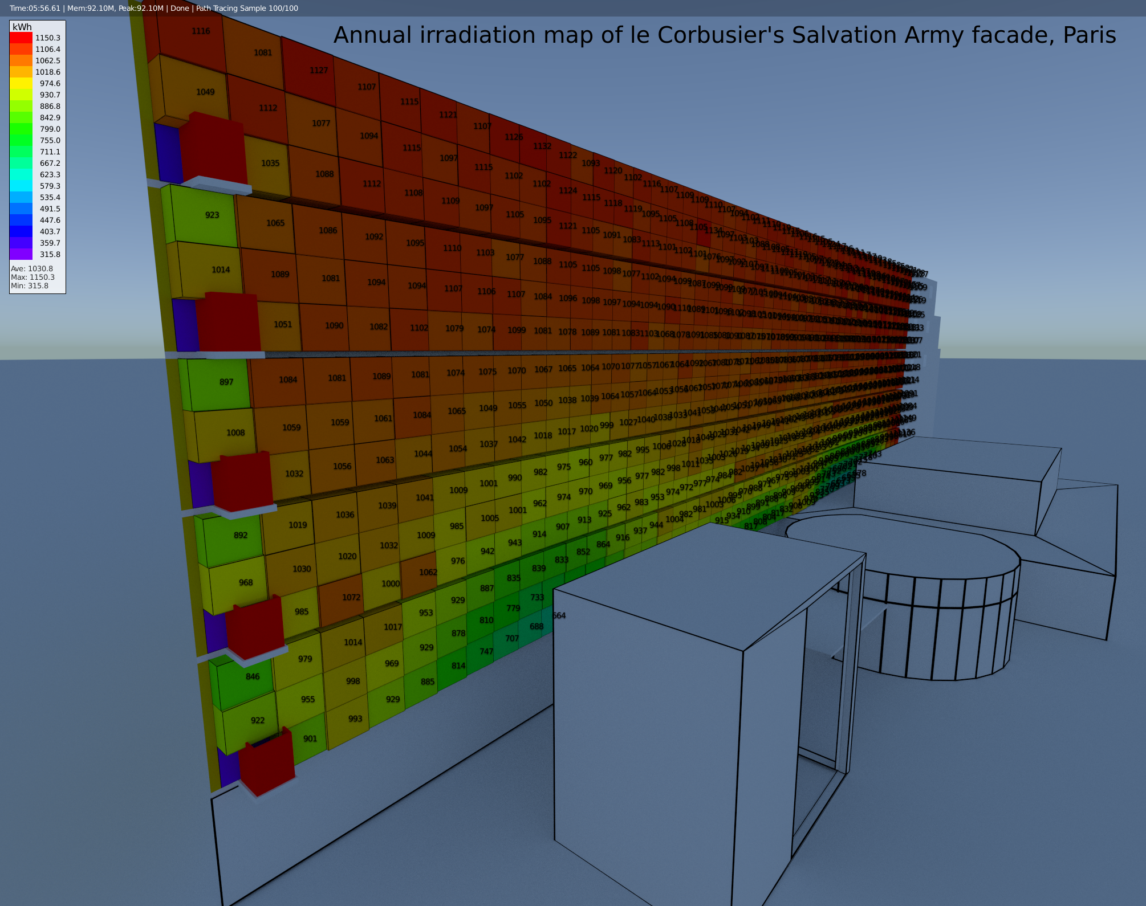Click the 1106.4 legend color swatch
1146x906 pixels.
(21, 49)
